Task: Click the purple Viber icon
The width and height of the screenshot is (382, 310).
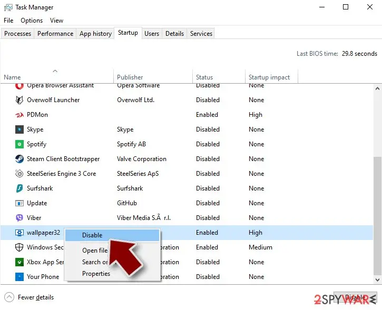Action: coord(19,218)
